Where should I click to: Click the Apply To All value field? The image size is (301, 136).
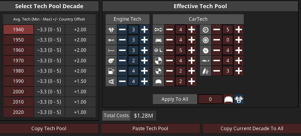point(210,99)
